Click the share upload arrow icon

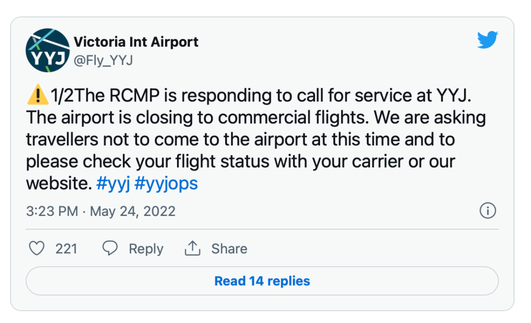(x=192, y=248)
